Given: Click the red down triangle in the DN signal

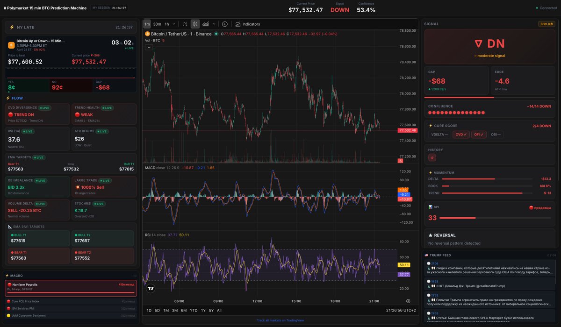Looking at the screenshot, I should pos(478,44).
